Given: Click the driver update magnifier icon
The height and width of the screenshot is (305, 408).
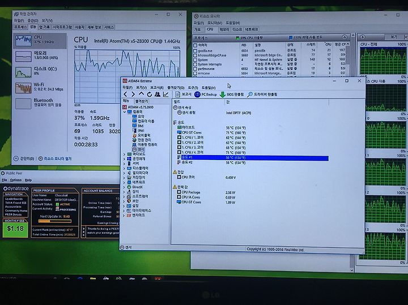Looking at the screenshot, I should pos(250,94).
